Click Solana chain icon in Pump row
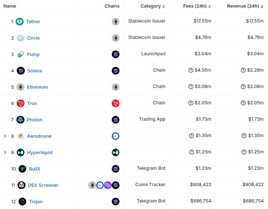 tap(115, 55)
